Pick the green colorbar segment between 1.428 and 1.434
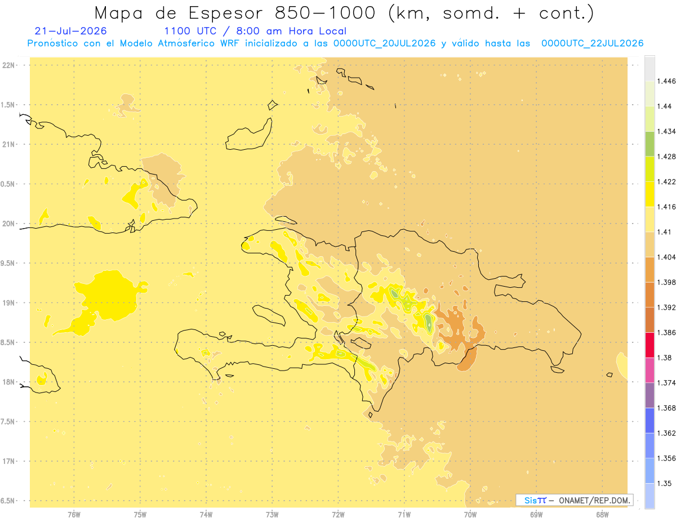The width and height of the screenshot is (676, 522). tap(650, 144)
